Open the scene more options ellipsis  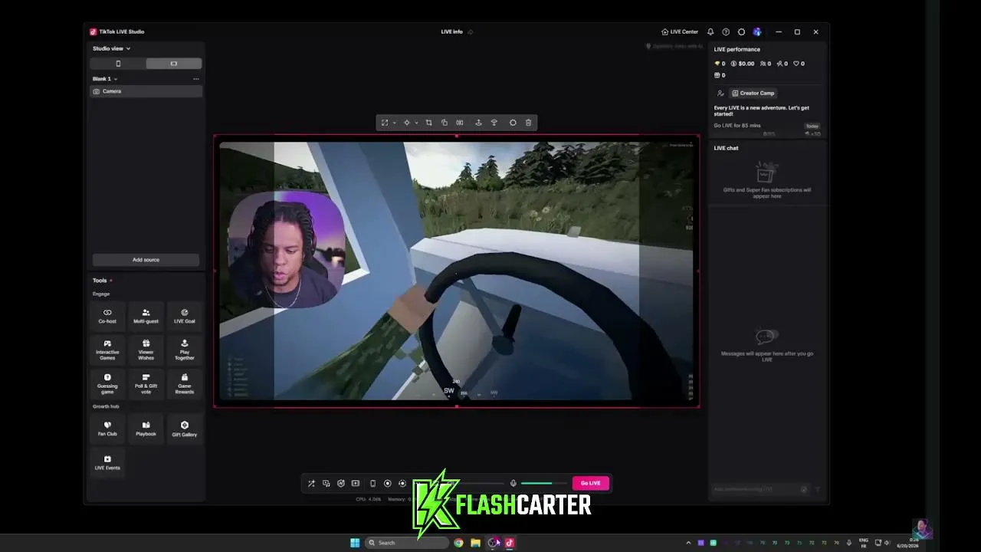196,79
